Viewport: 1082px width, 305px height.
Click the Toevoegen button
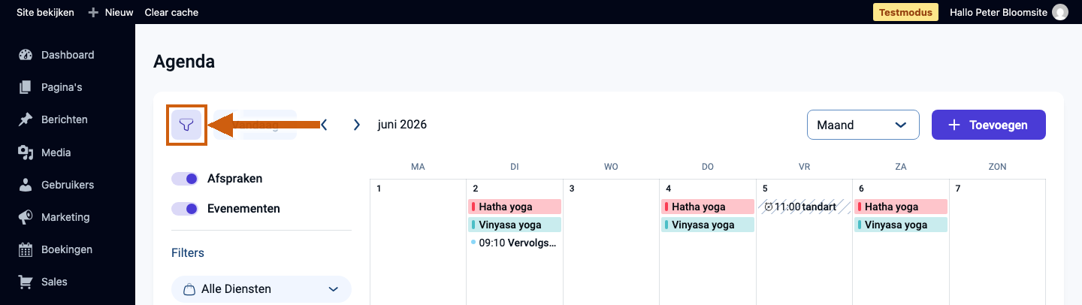[989, 125]
